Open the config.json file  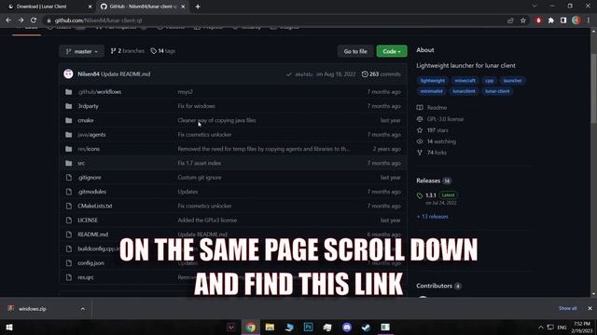click(x=91, y=262)
